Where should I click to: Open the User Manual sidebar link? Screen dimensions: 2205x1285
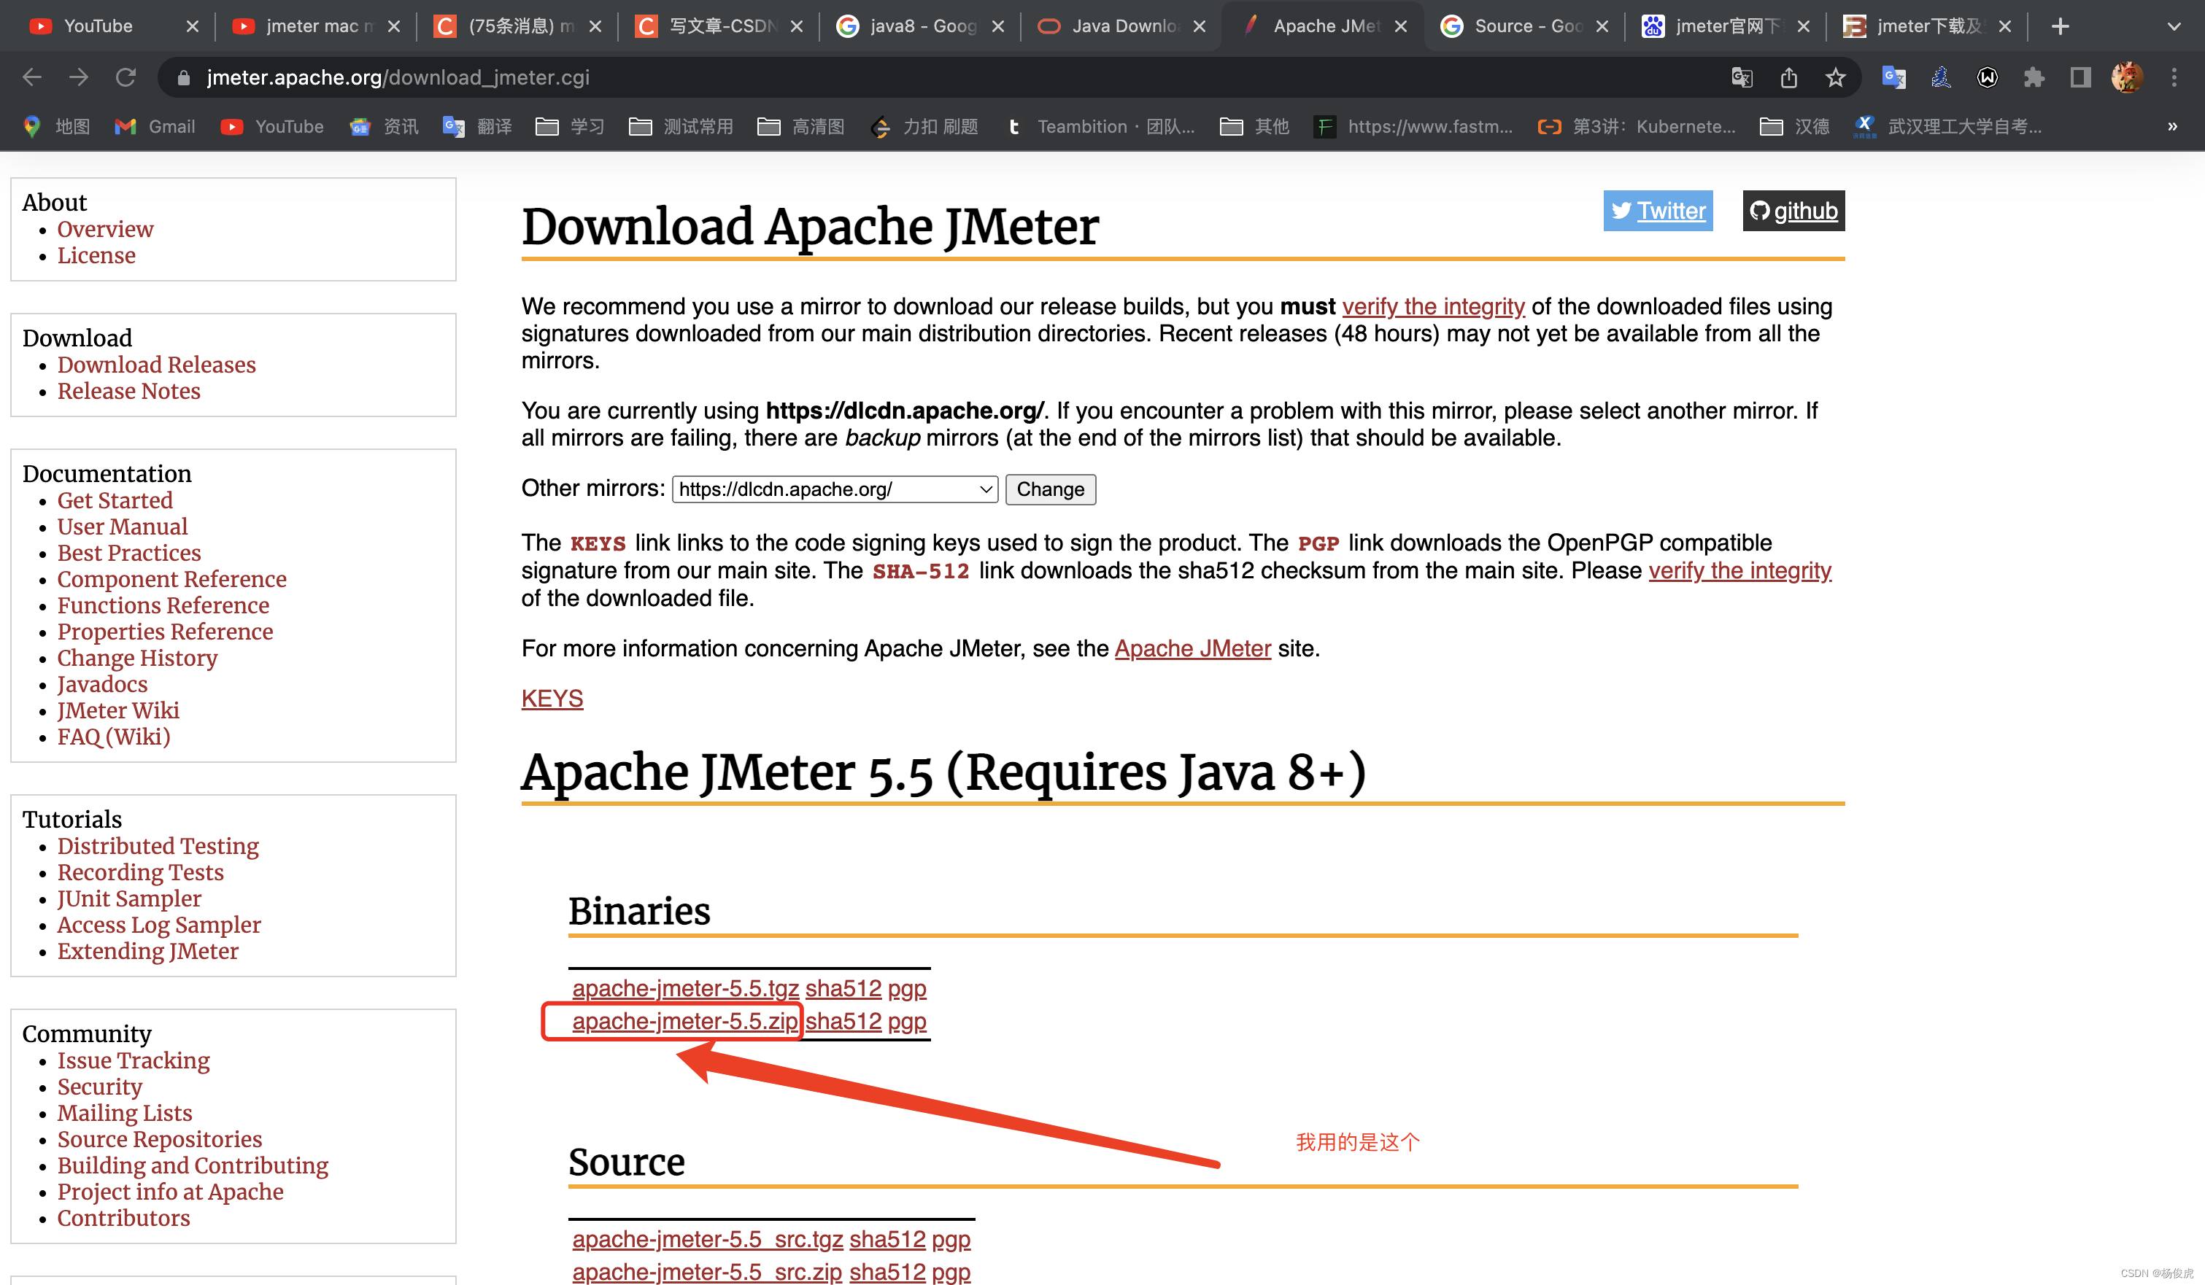tap(123, 527)
